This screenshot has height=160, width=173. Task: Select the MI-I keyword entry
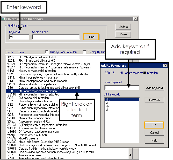point(122,106)
